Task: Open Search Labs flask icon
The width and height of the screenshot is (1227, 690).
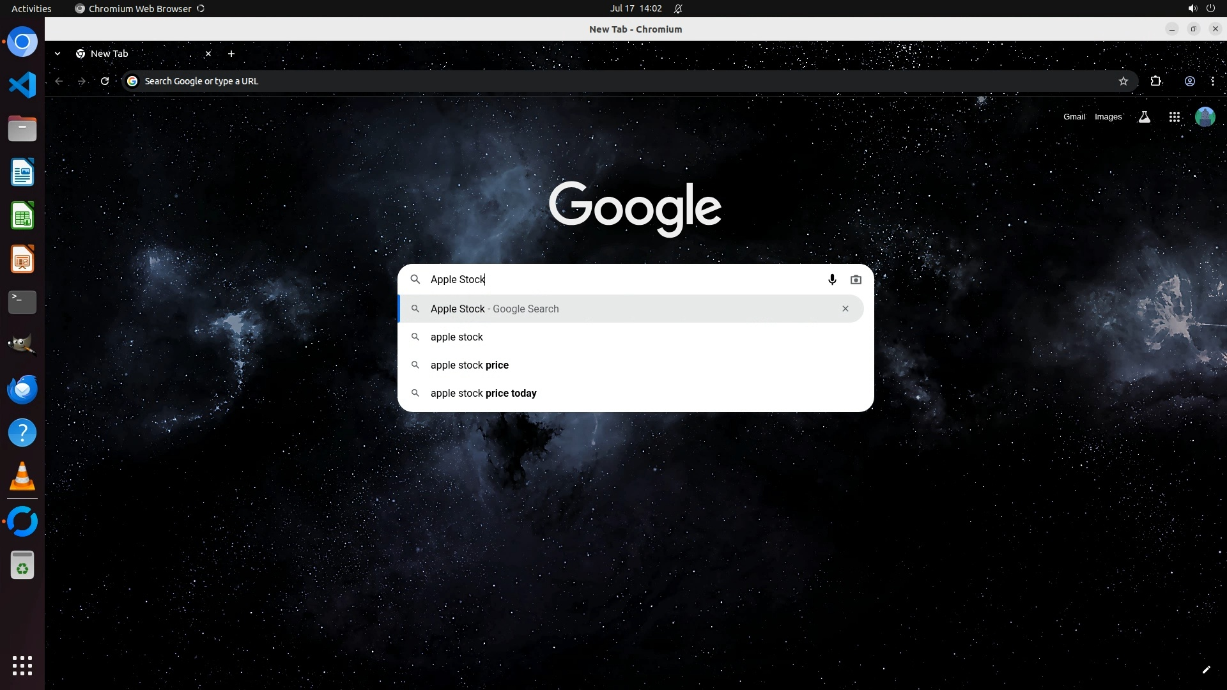Action: pyautogui.click(x=1145, y=117)
